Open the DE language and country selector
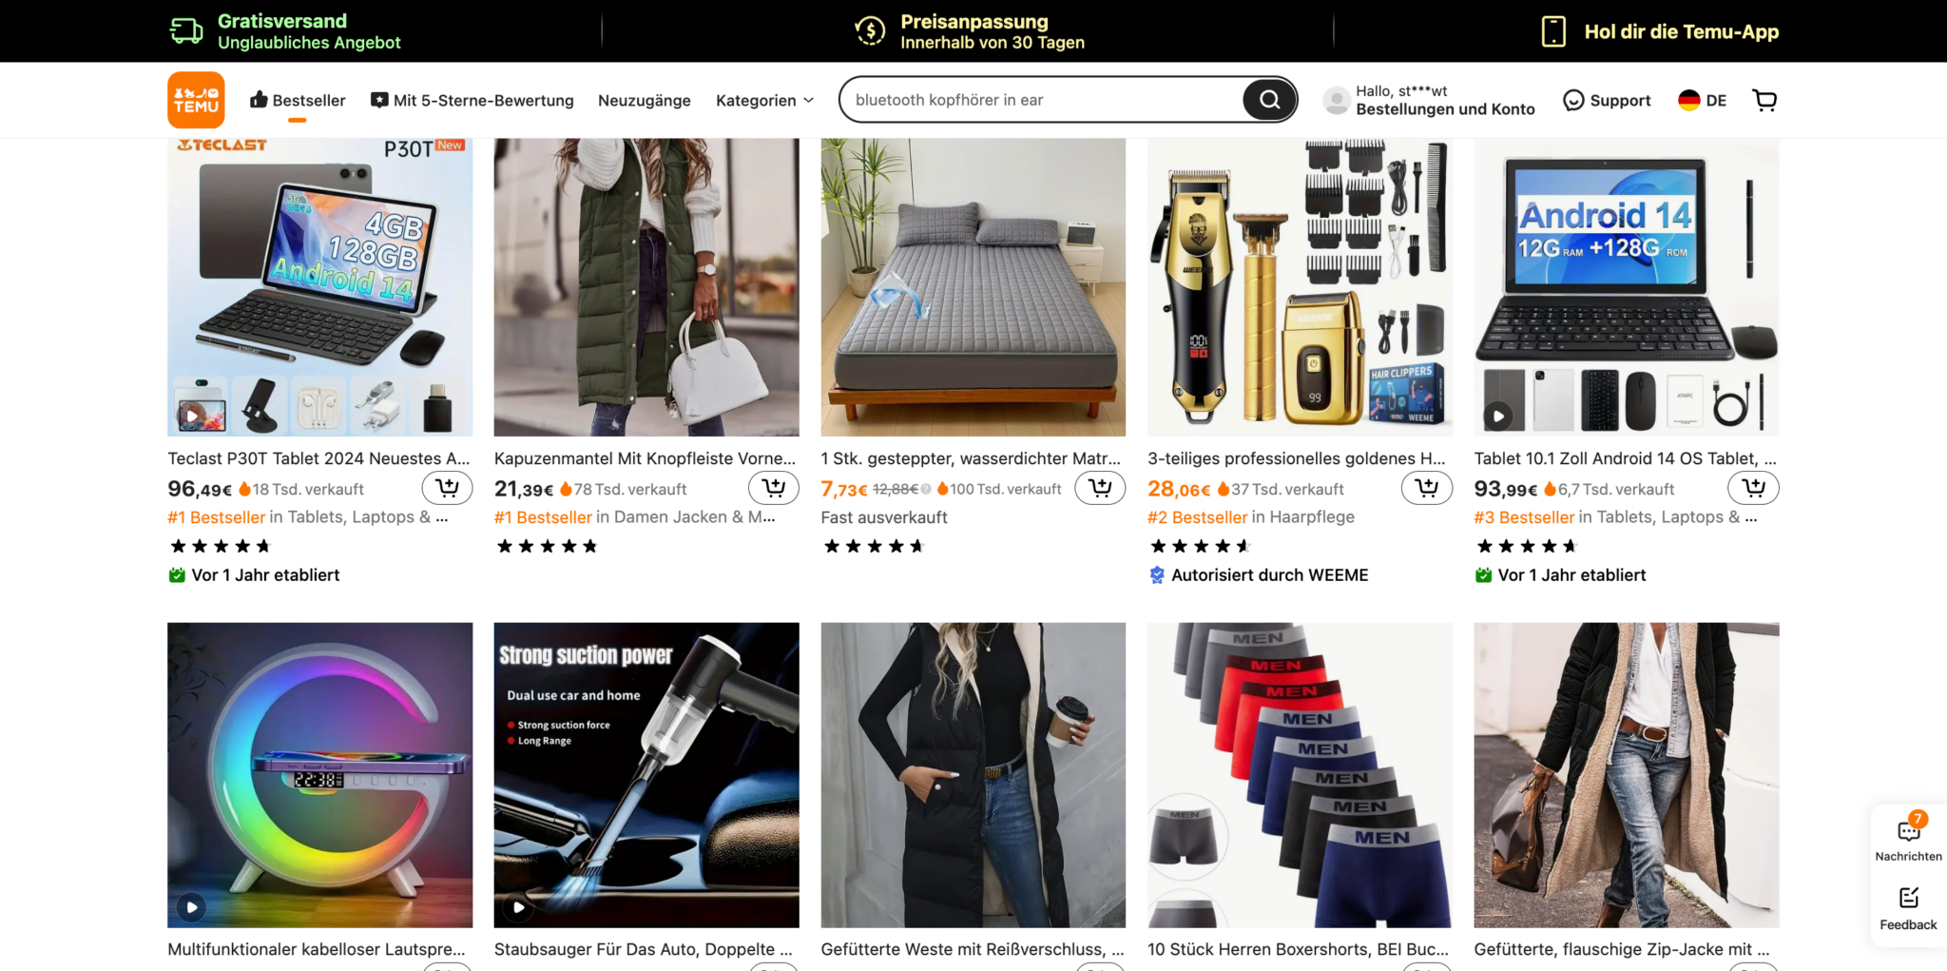This screenshot has height=971, width=1947. 1702,100
